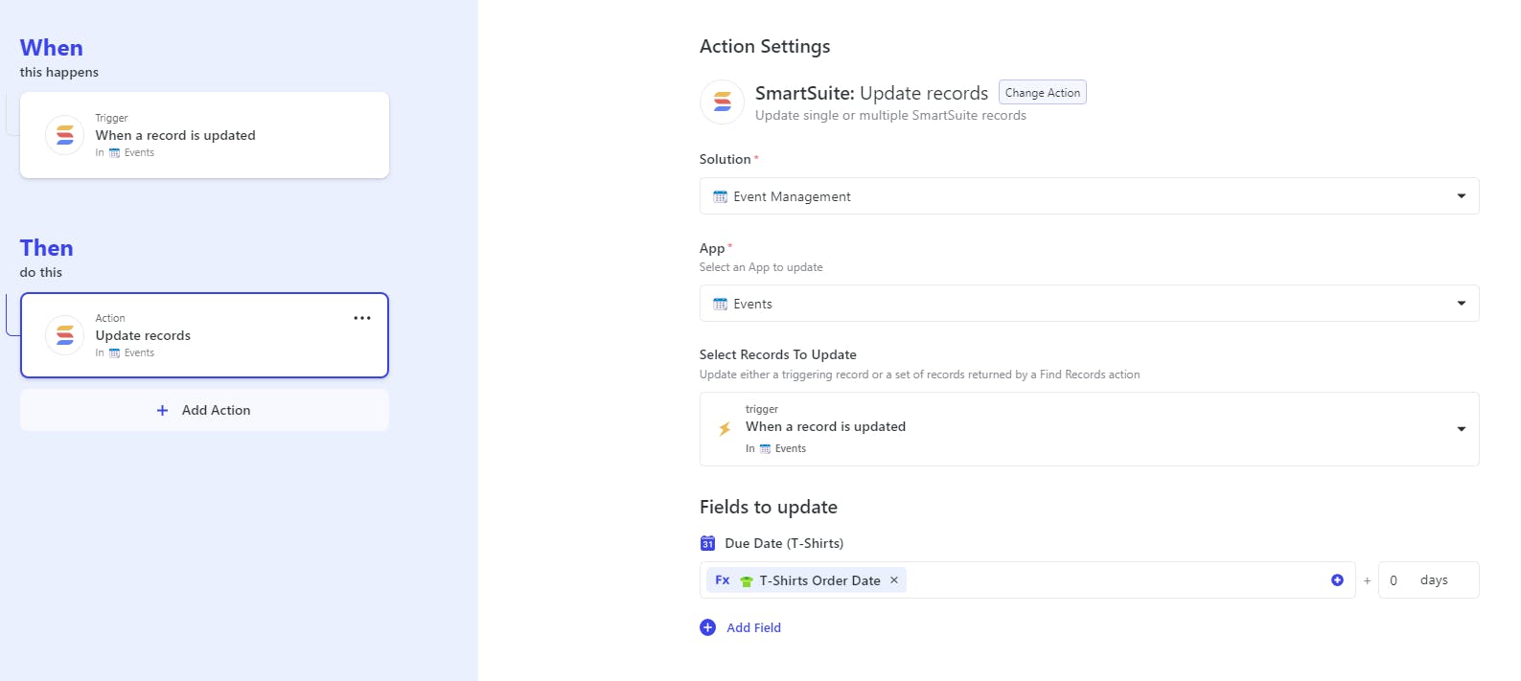Click the green t-shirt icon in the token
Image resolution: width=1521 pixels, height=681 pixels.
[747, 580]
